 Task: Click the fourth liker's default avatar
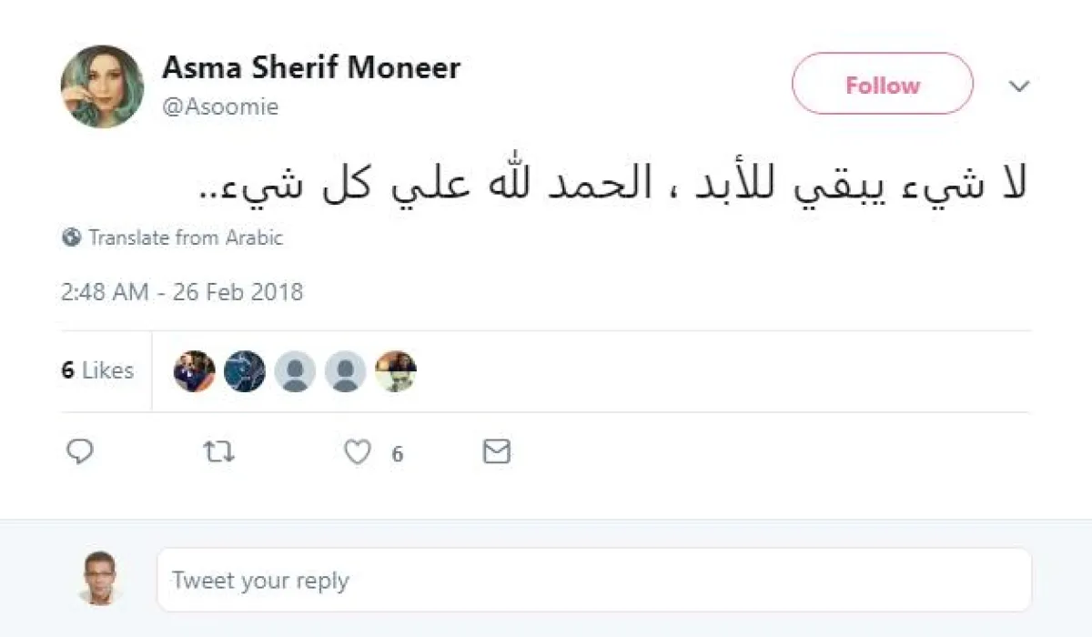(x=346, y=371)
